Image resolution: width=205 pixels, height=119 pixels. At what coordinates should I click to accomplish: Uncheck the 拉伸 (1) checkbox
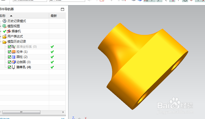tap(10, 52)
